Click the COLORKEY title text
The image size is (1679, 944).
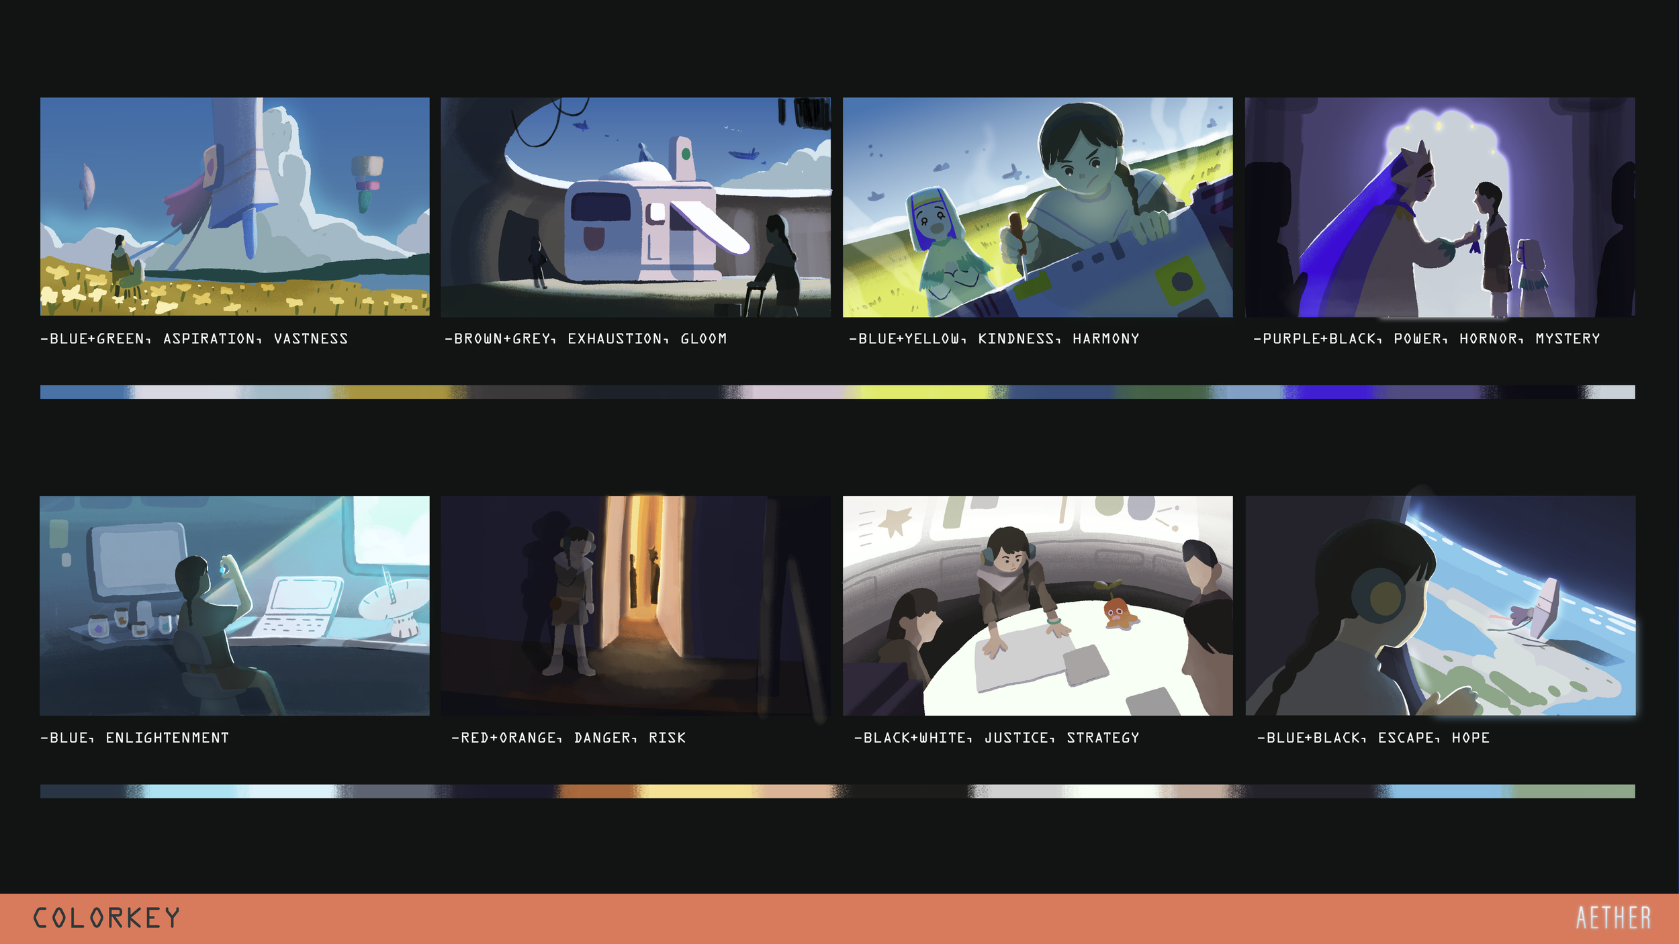[107, 918]
